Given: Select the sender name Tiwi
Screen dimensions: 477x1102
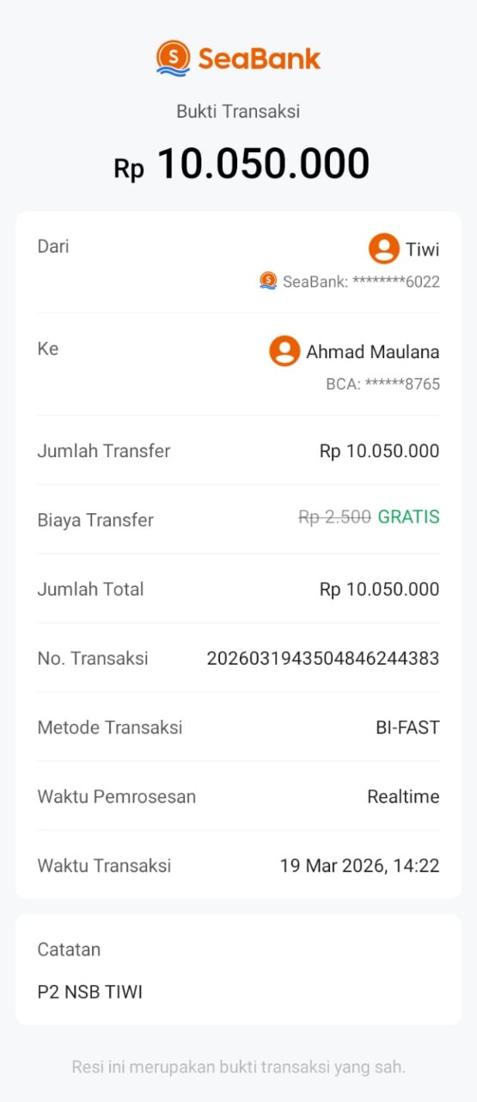Looking at the screenshot, I should (x=423, y=250).
